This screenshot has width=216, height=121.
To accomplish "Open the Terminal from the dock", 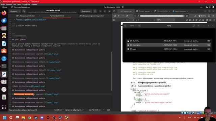I will click(x=4, y=66).
